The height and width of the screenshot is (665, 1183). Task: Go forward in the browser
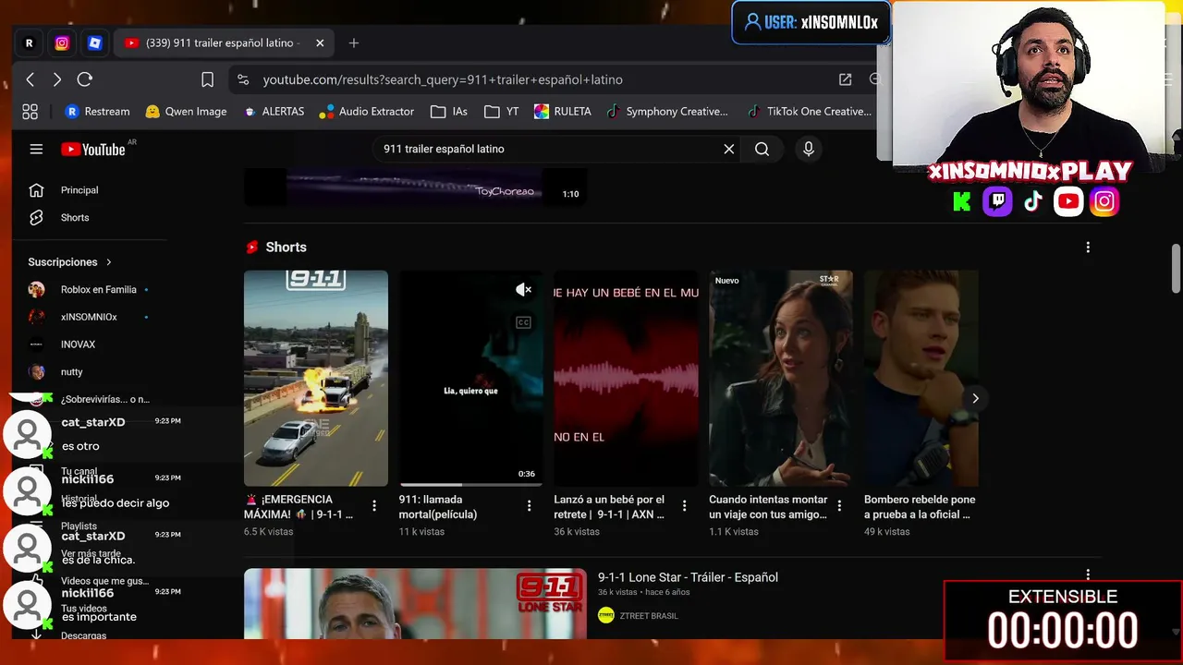pos(57,79)
